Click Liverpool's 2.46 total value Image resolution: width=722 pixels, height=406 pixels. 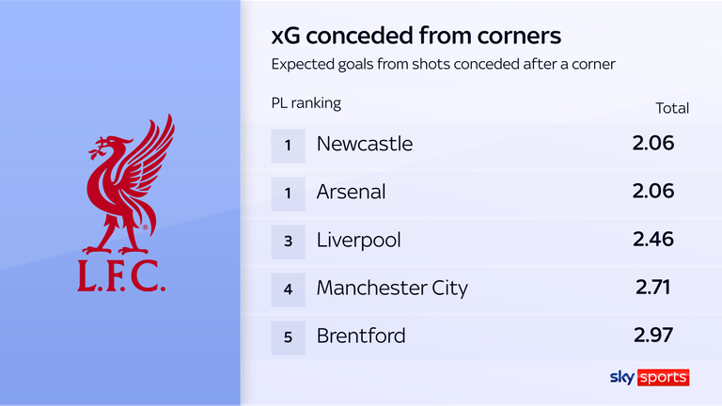(653, 240)
